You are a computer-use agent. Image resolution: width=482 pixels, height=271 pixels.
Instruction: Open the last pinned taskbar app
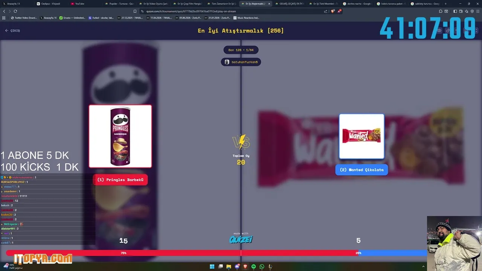[270, 266]
